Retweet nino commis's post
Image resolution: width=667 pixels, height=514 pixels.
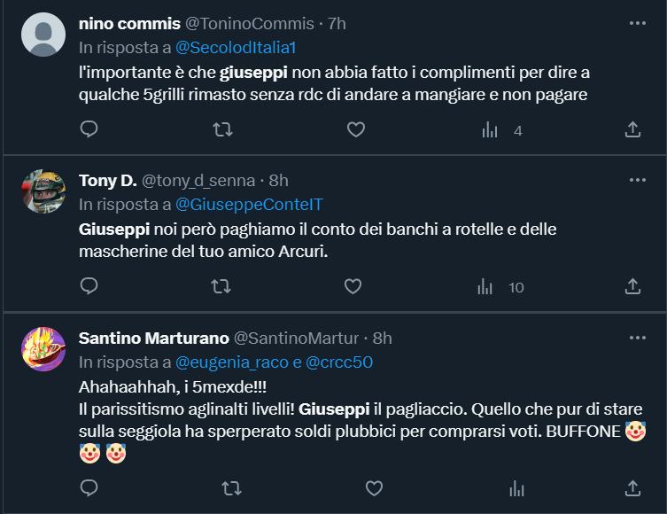coord(222,130)
